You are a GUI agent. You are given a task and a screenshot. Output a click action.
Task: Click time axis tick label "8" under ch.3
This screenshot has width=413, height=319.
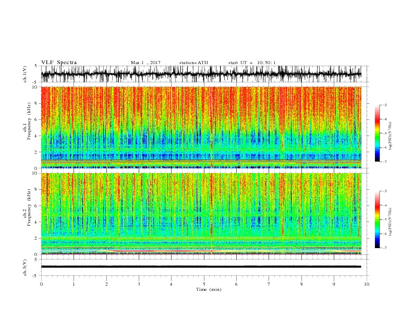coord(301,284)
